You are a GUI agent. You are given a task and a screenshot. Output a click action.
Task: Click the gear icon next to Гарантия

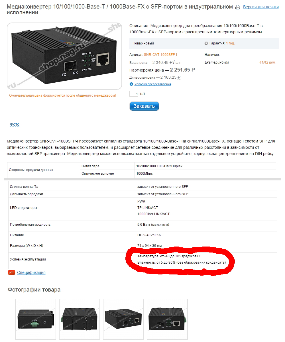tap(206, 43)
